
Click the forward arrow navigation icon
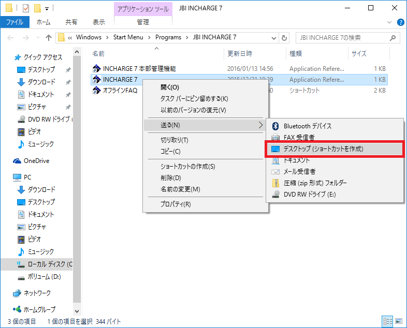[x=25, y=38]
